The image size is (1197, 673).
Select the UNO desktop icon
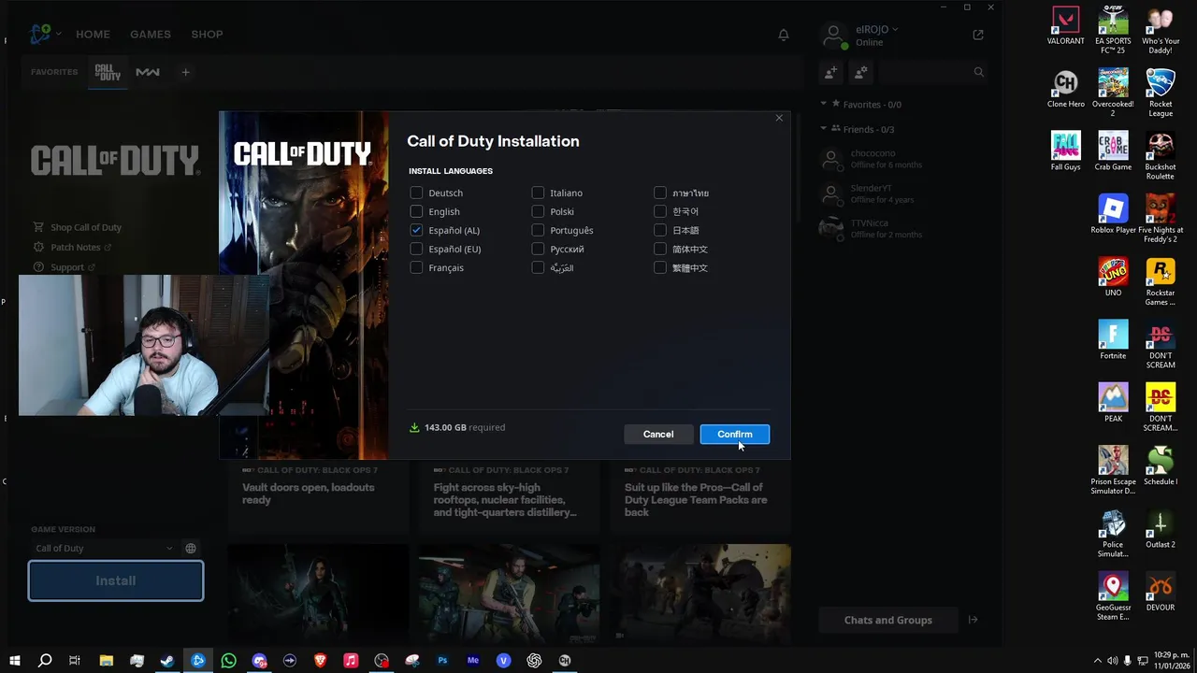pos(1113,277)
